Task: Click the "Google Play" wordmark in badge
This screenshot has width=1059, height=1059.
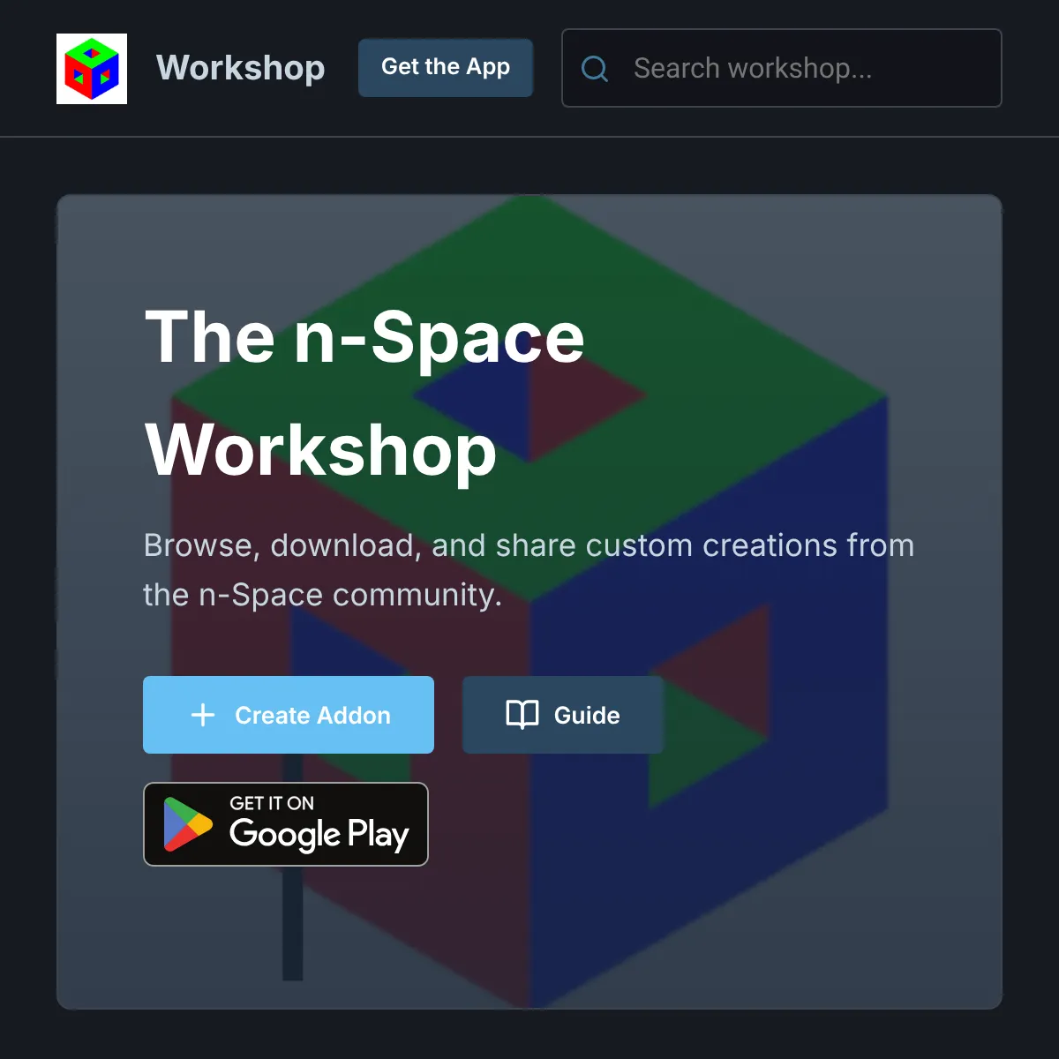Action: click(319, 835)
